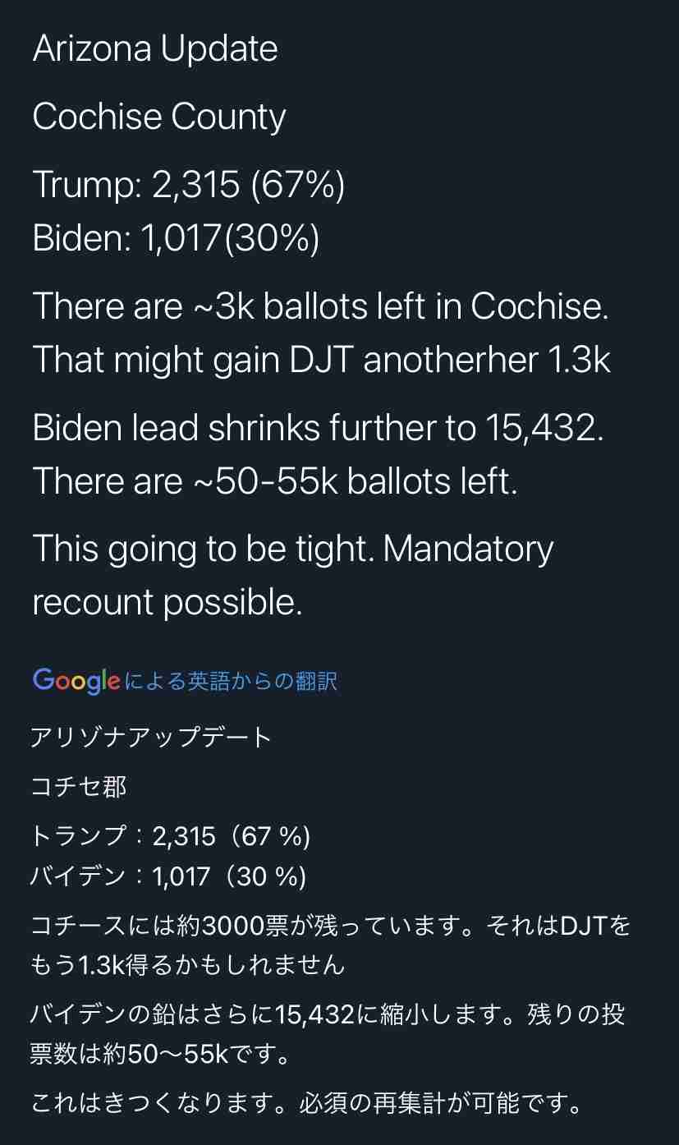The width and height of the screenshot is (679, 1145).
Task: Click the 'recount possible.' text
Action: [167, 603]
